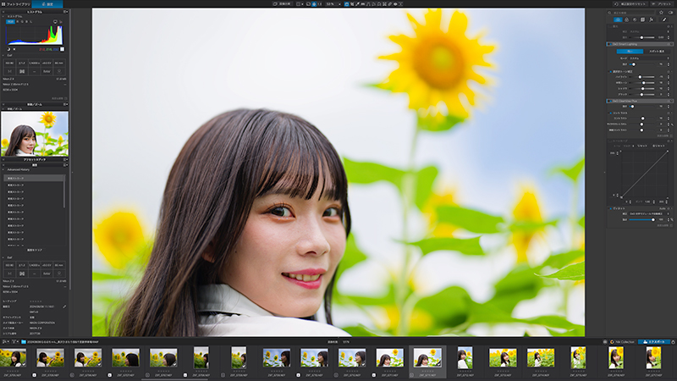Screen dimensions: 677x381
Task: Open the PhotoLibrary tab
Action: (x=15, y=4)
